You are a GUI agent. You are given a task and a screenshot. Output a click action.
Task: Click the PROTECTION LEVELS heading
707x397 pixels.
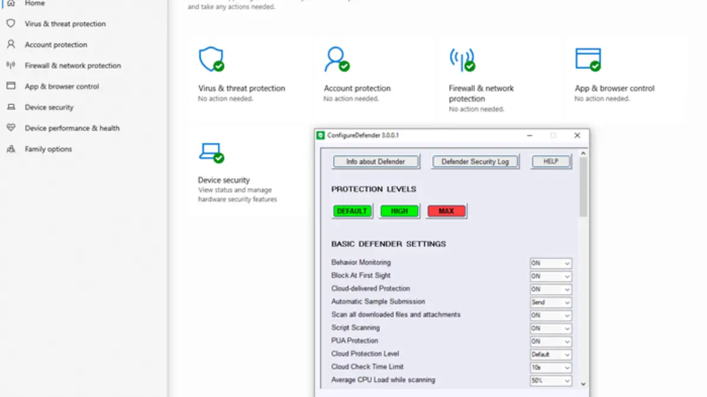point(374,189)
